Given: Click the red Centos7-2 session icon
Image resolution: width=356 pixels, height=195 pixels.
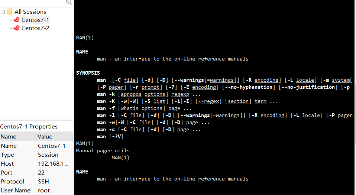Looking at the screenshot, I should pos(17,28).
